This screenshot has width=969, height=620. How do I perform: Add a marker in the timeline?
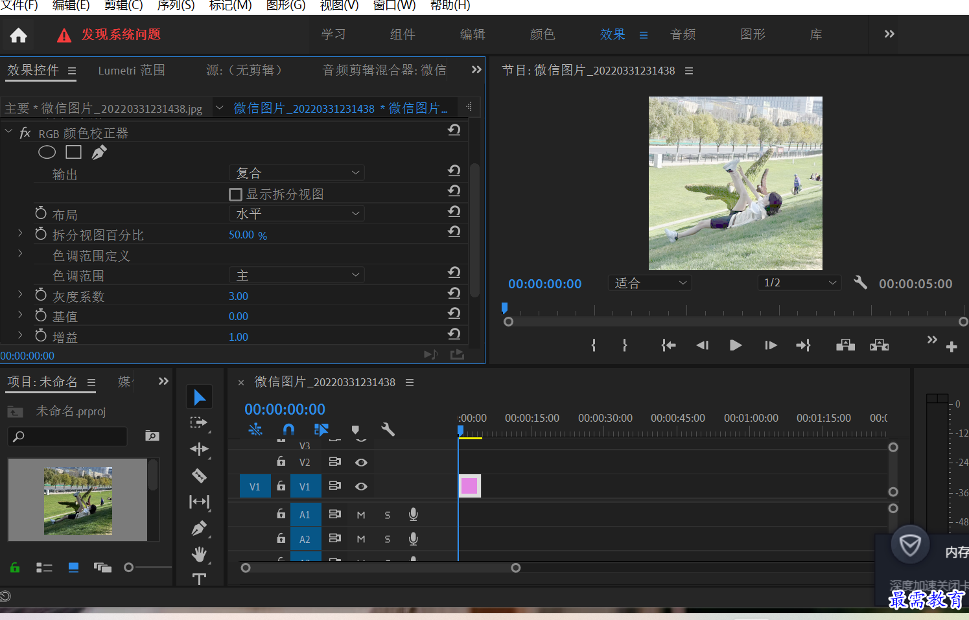[355, 430]
